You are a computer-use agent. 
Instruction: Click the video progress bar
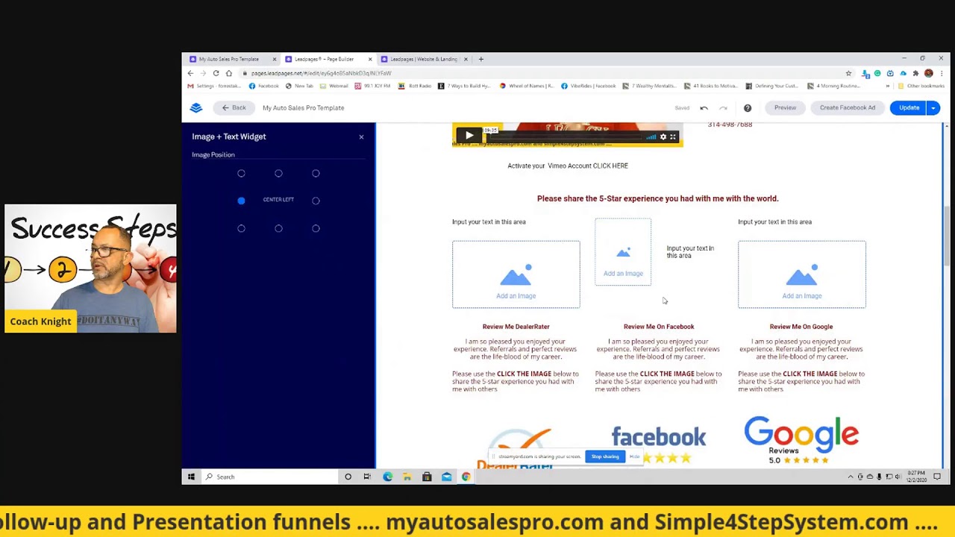(565, 137)
